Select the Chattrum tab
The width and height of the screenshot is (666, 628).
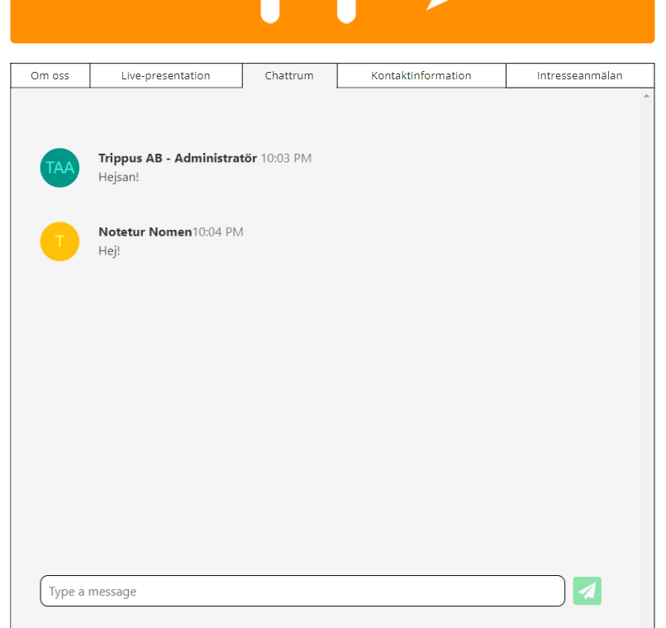point(289,75)
